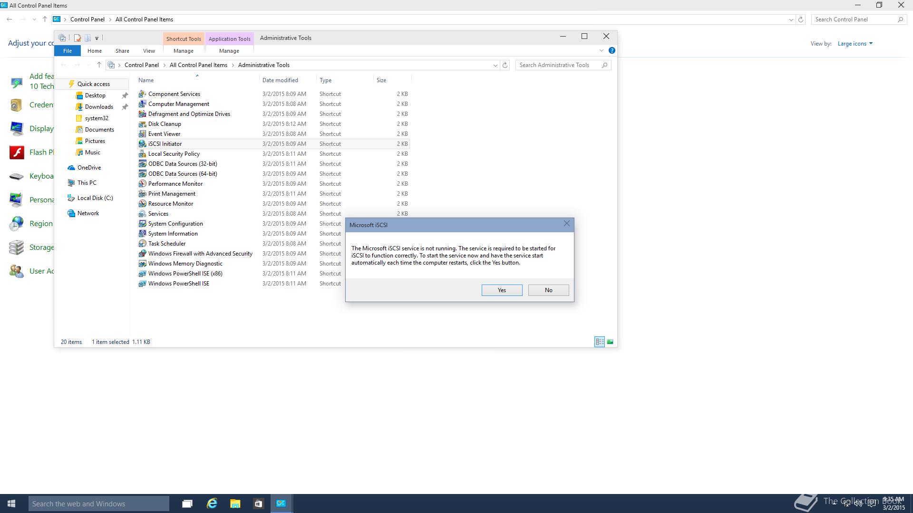The height and width of the screenshot is (513, 913).
Task: Select the Defragment and Optimize Drives icon
Action: (142, 114)
